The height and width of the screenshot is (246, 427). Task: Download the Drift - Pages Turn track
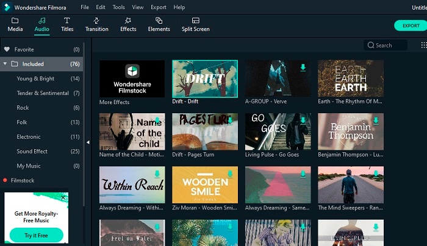point(230,121)
